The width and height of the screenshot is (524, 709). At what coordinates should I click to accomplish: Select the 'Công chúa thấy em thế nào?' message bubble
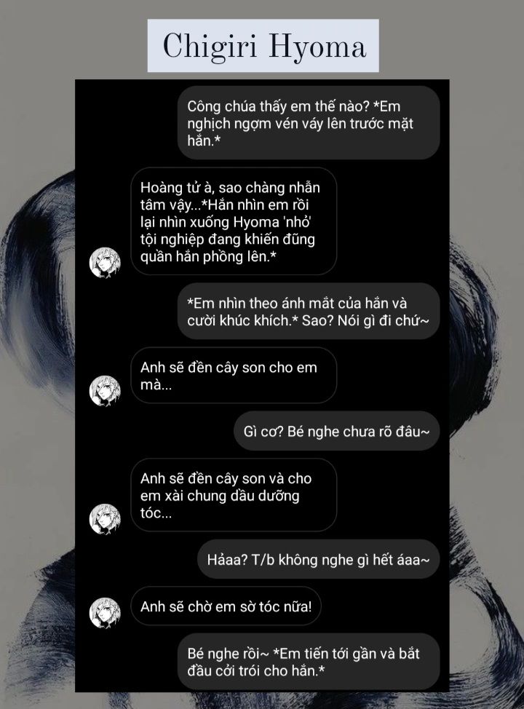tap(309, 123)
